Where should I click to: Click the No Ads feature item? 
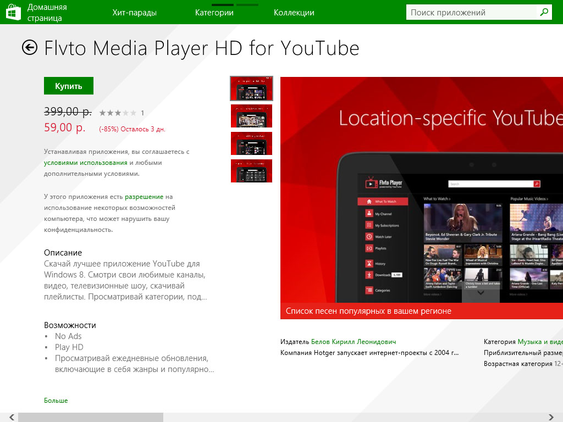[68, 336]
